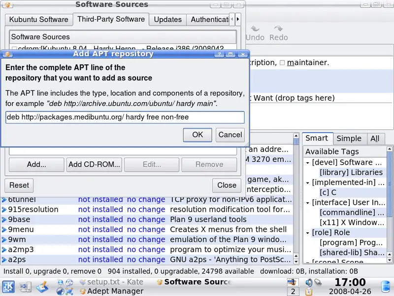Switch to Software Sources taskbar entry
The height and width of the screenshot is (296, 394).
coord(194,282)
